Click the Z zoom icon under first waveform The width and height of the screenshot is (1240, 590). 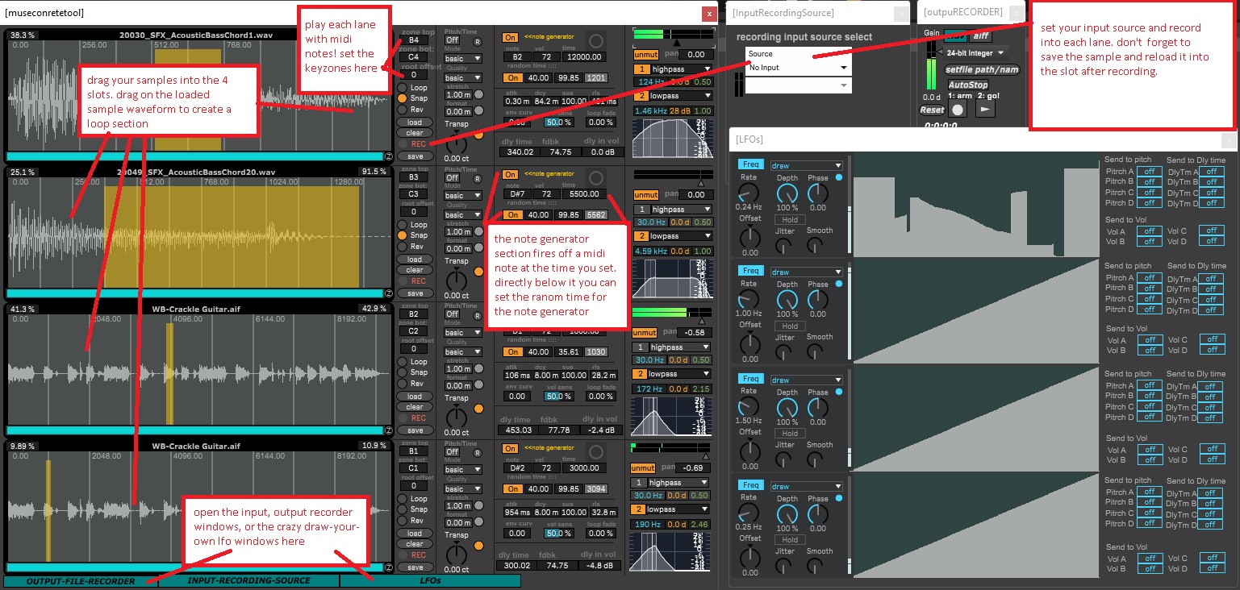pos(388,156)
